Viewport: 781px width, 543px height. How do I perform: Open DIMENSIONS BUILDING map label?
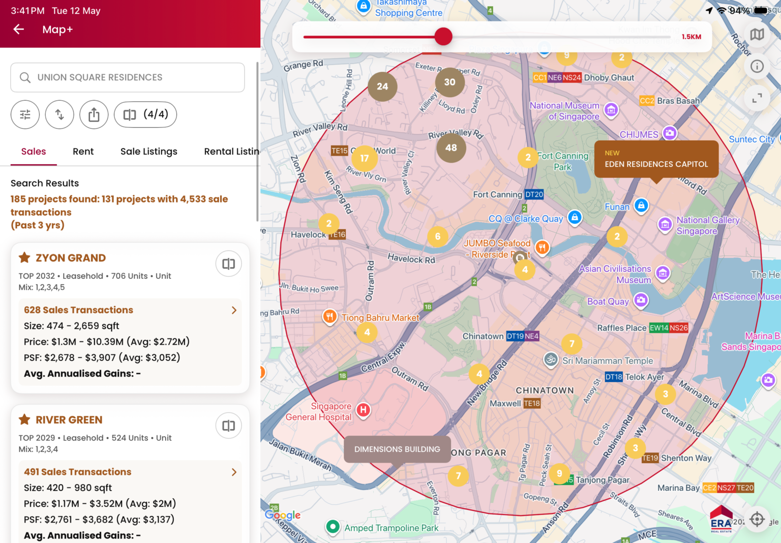pos(397,449)
